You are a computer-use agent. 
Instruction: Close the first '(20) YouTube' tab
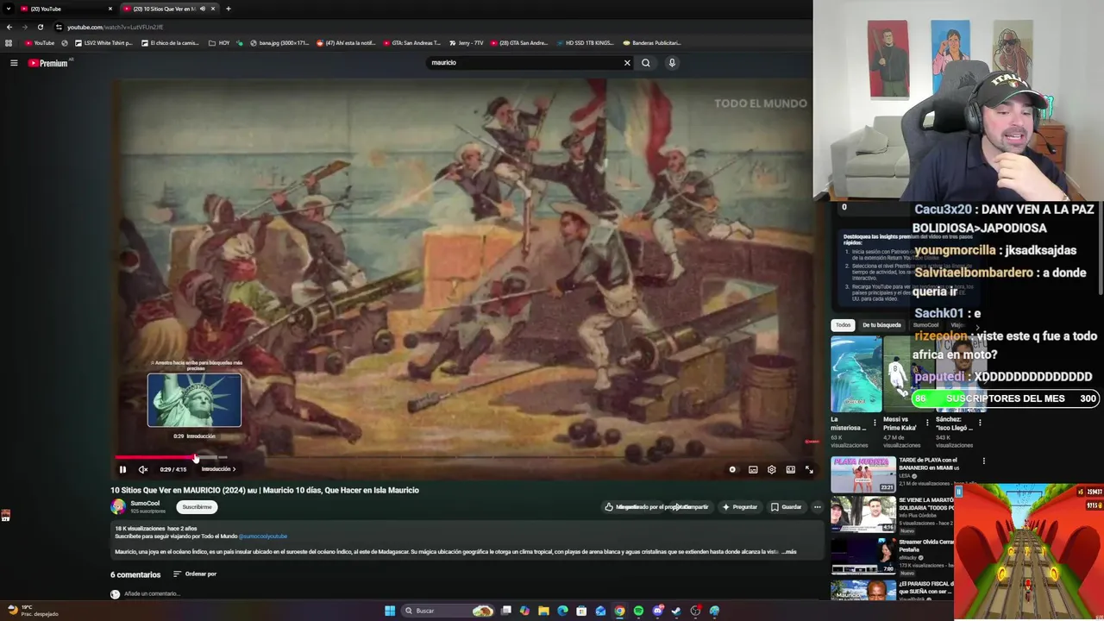coord(110,9)
